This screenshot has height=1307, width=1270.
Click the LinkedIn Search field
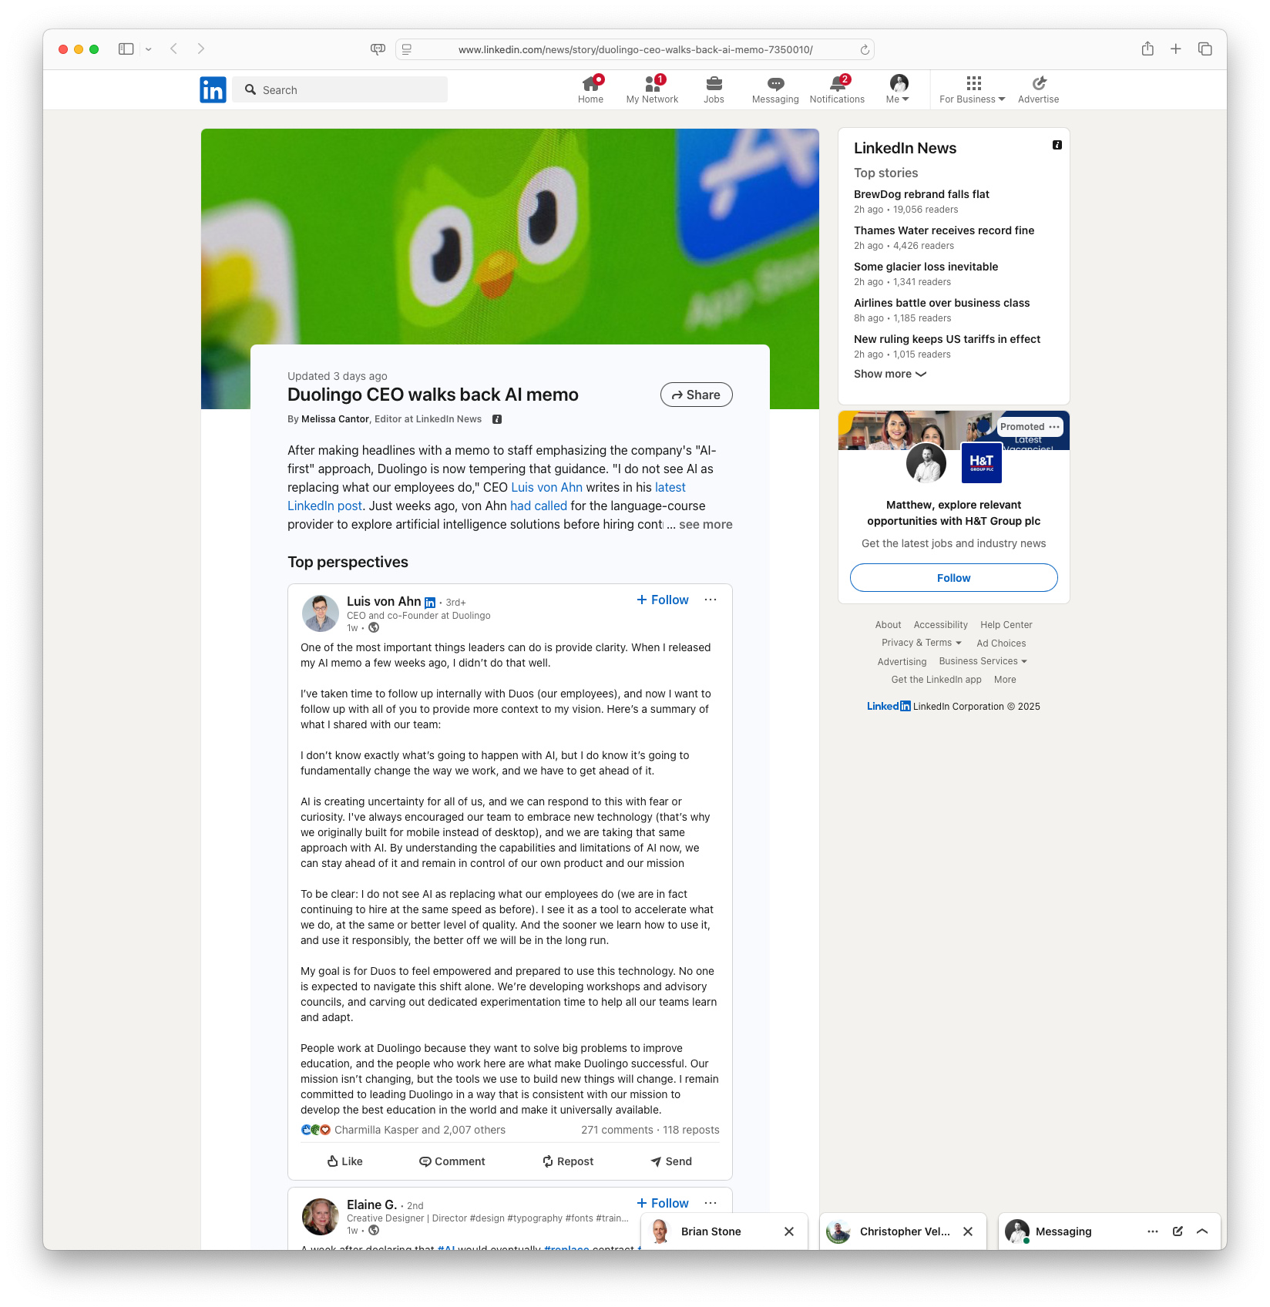pos(340,89)
